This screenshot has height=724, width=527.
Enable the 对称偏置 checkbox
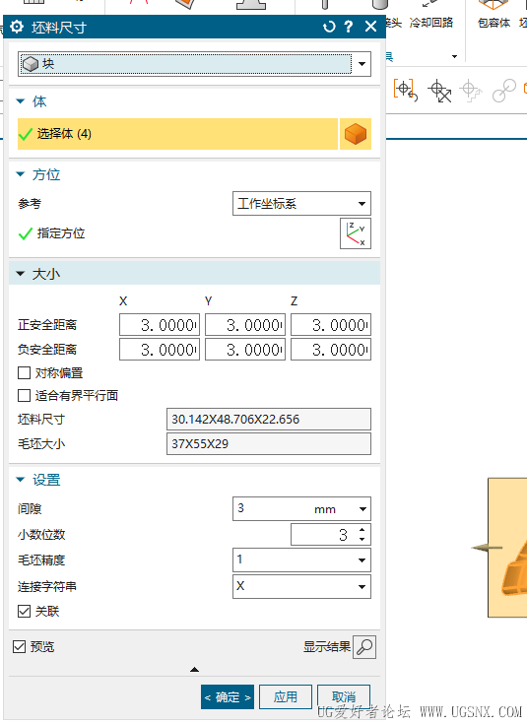pos(24,372)
